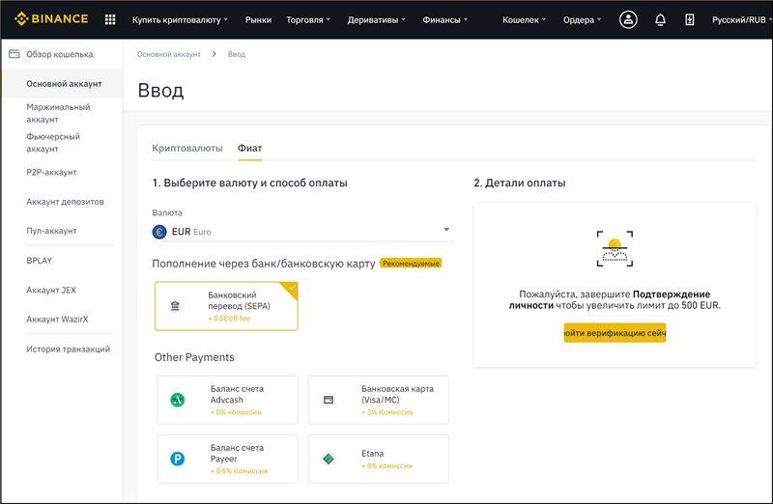Click the blue Payeer logo icon
The image size is (773, 504).
[x=178, y=459]
